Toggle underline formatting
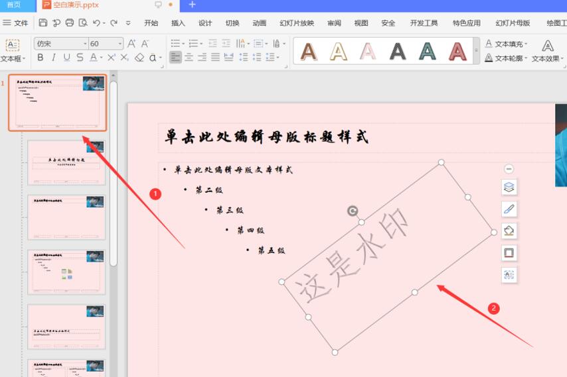Screen dimensions: 567x377 tap(66, 58)
